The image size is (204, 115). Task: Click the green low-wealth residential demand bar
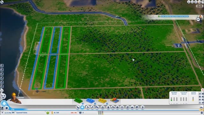coord(171,99)
